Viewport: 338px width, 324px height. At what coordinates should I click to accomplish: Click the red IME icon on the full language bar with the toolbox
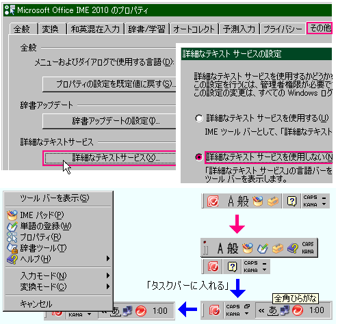click(x=213, y=201)
